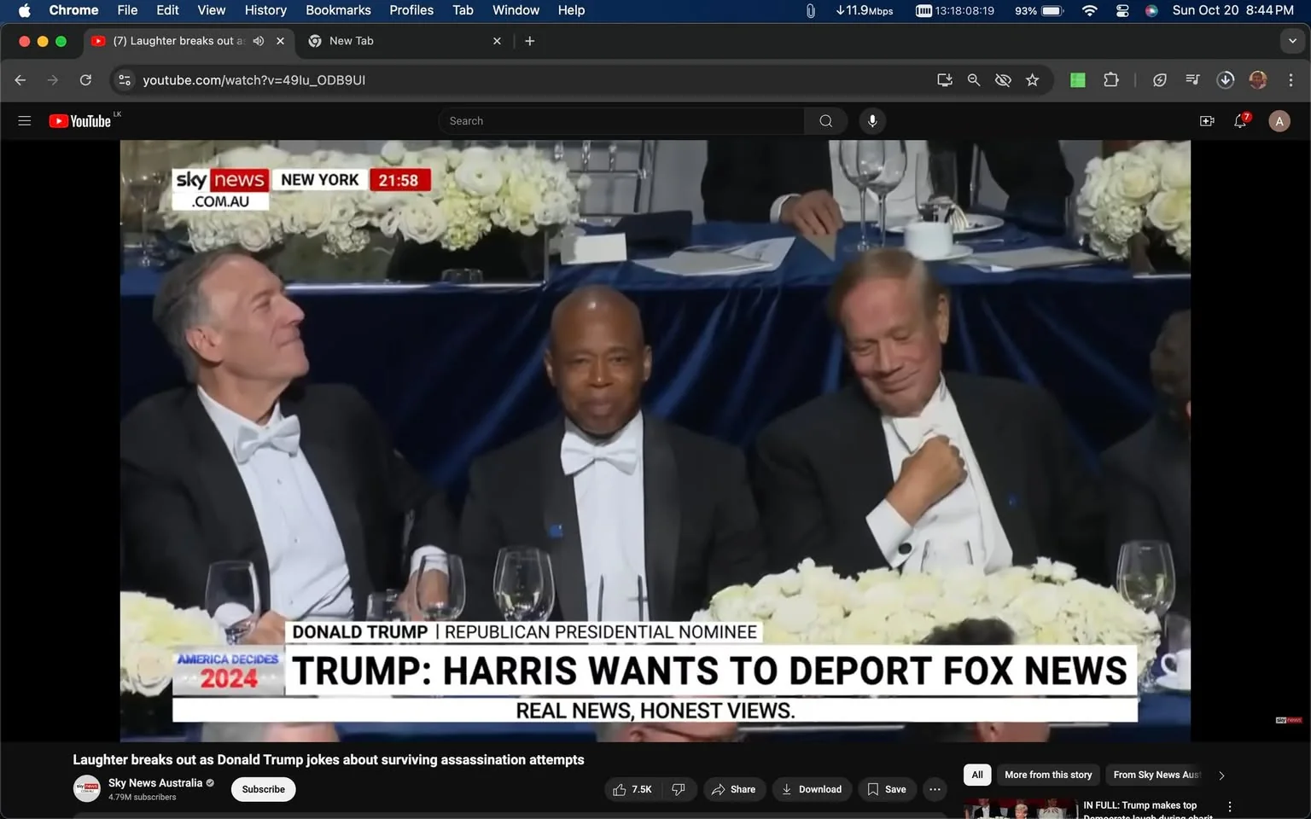The image size is (1311, 819).
Task: Open Chrome downloads icon
Action: point(1226,80)
